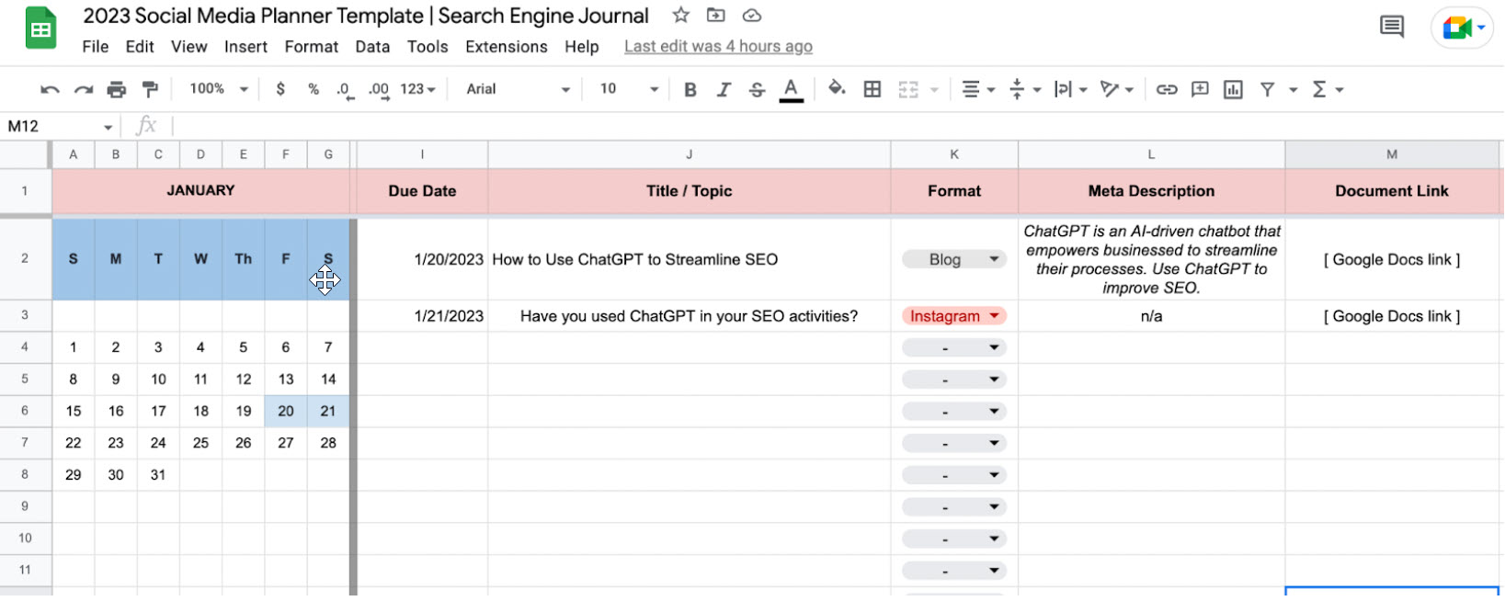Select the Paint format tool
The image size is (1505, 601).
point(150,89)
